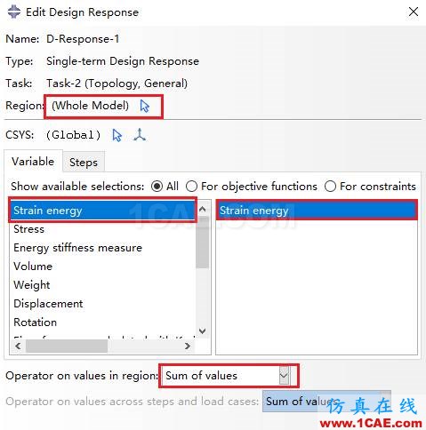Open the across steps operator dropdown
The image size is (426, 430).
[x=326, y=402]
